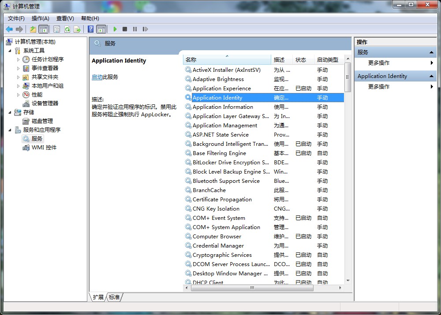Image resolution: width=441 pixels, height=315 pixels.
Task: Start the service with the green play icon
Action: tap(115, 29)
